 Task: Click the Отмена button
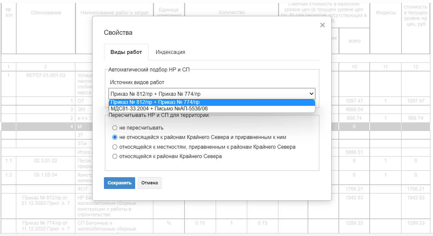tap(149, 183)
